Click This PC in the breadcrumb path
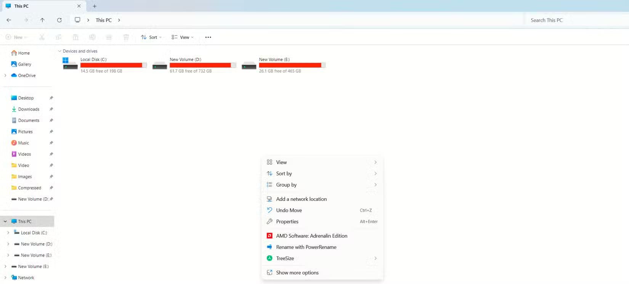Viewport: 629px width, 284px height. [104, 20]
